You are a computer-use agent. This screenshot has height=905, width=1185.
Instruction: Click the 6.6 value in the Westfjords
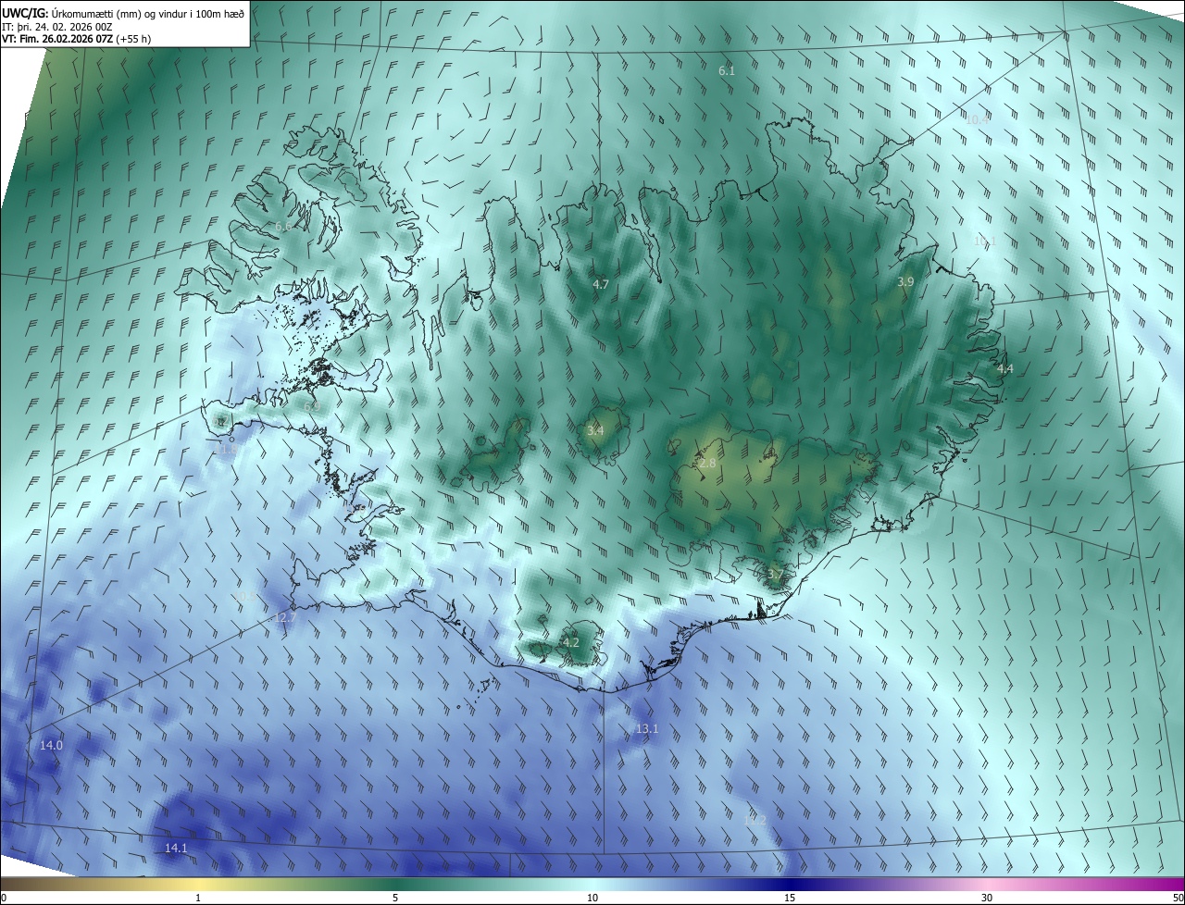(x=283, y=226)
